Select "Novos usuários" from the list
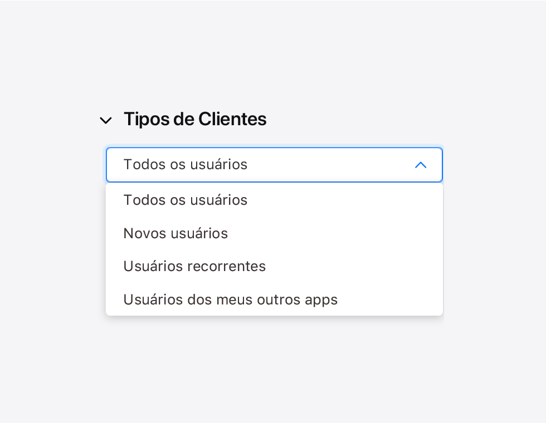546x423 pixels. click(x=274, y=233)
